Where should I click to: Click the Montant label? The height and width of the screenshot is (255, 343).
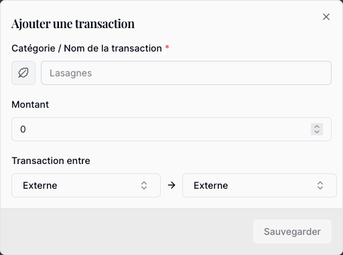click(30, 104)
